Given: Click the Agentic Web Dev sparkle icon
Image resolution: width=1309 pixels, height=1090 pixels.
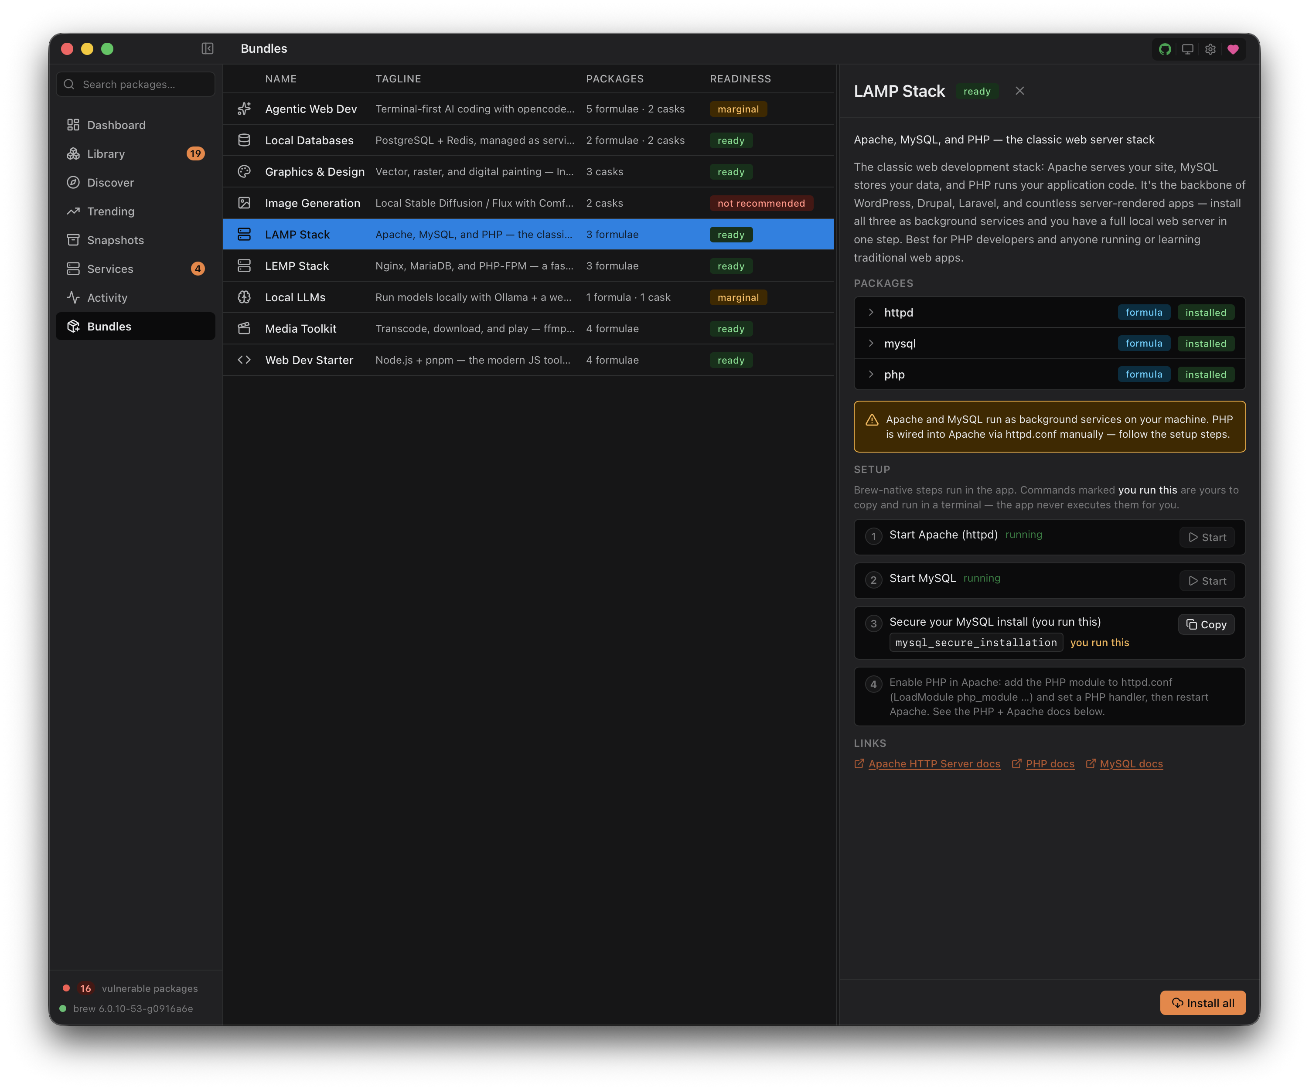Looking at the screenshot, I should (x=244, y=109).
